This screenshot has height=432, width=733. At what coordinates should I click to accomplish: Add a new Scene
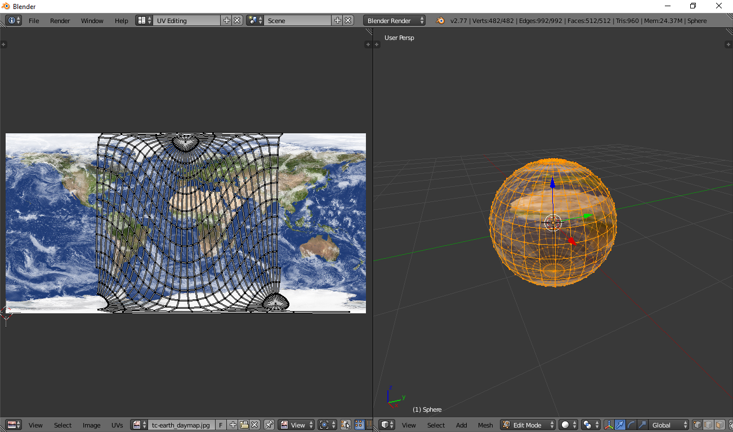click(x=338, y=20)
